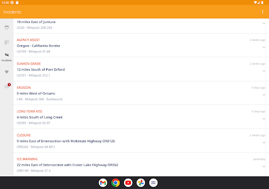
Task: Open 'Oregon - California Border' entry
Action: [38, 46]
